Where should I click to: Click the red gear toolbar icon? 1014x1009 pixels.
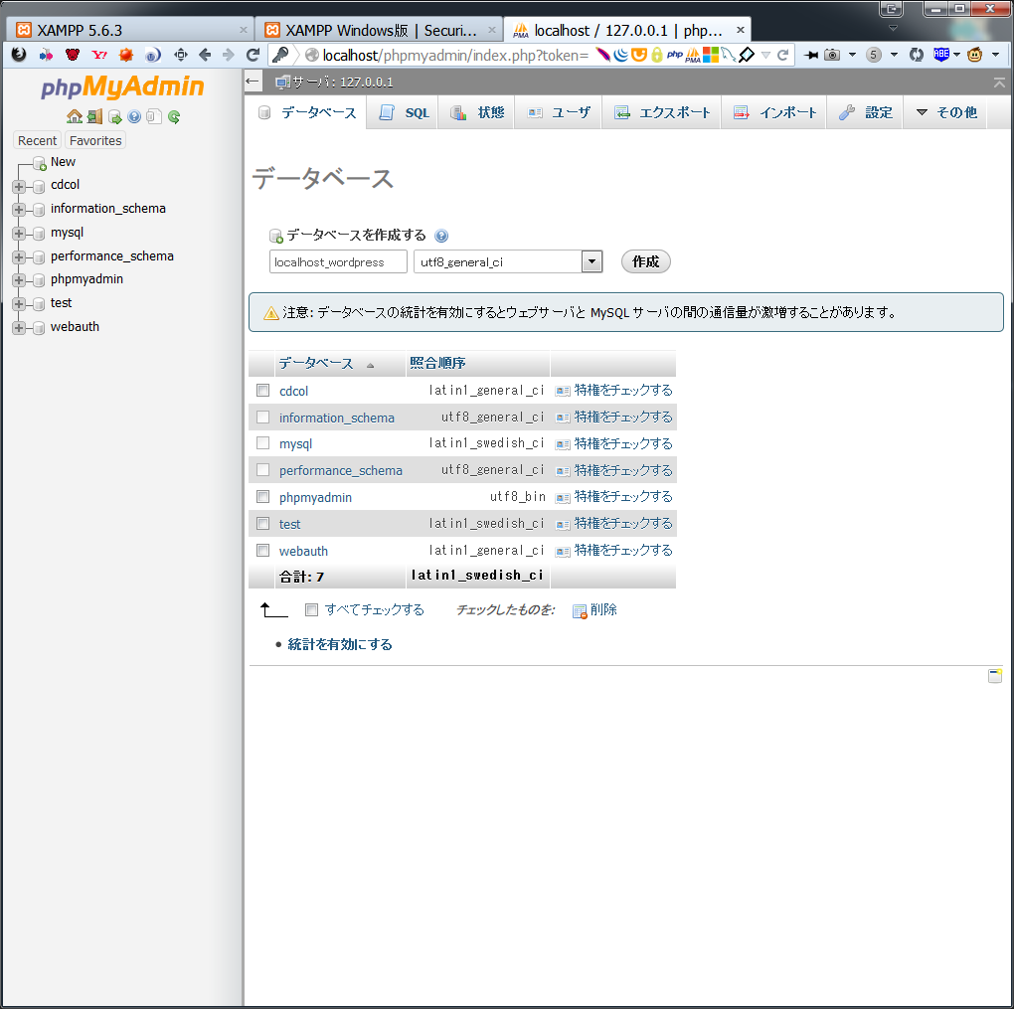(126, 55)
